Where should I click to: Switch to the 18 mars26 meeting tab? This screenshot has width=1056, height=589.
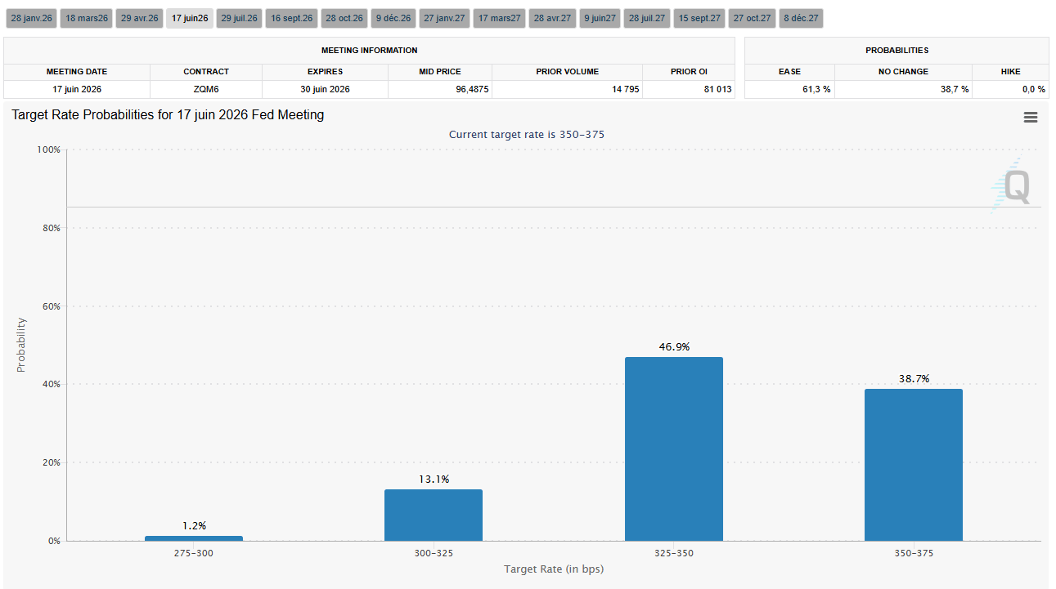click(x=86, y=18)
